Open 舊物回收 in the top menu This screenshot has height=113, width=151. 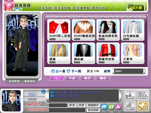click(x=99, y=8)
